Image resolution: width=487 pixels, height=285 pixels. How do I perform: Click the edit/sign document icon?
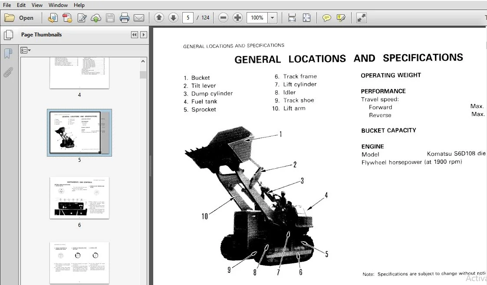click(82, 18)
